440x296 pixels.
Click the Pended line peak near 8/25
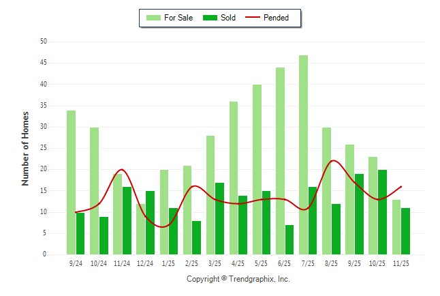point(332,161)
